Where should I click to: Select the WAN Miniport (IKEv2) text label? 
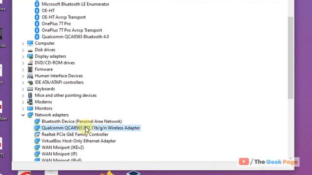[63, 148]
